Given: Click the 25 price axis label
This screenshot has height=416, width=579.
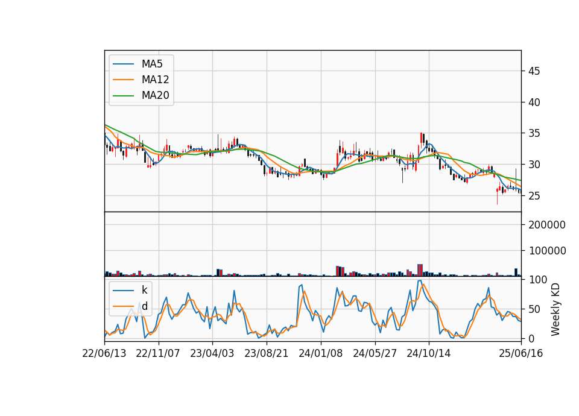Looking at the screenshot, I should (x=534, y=195).
